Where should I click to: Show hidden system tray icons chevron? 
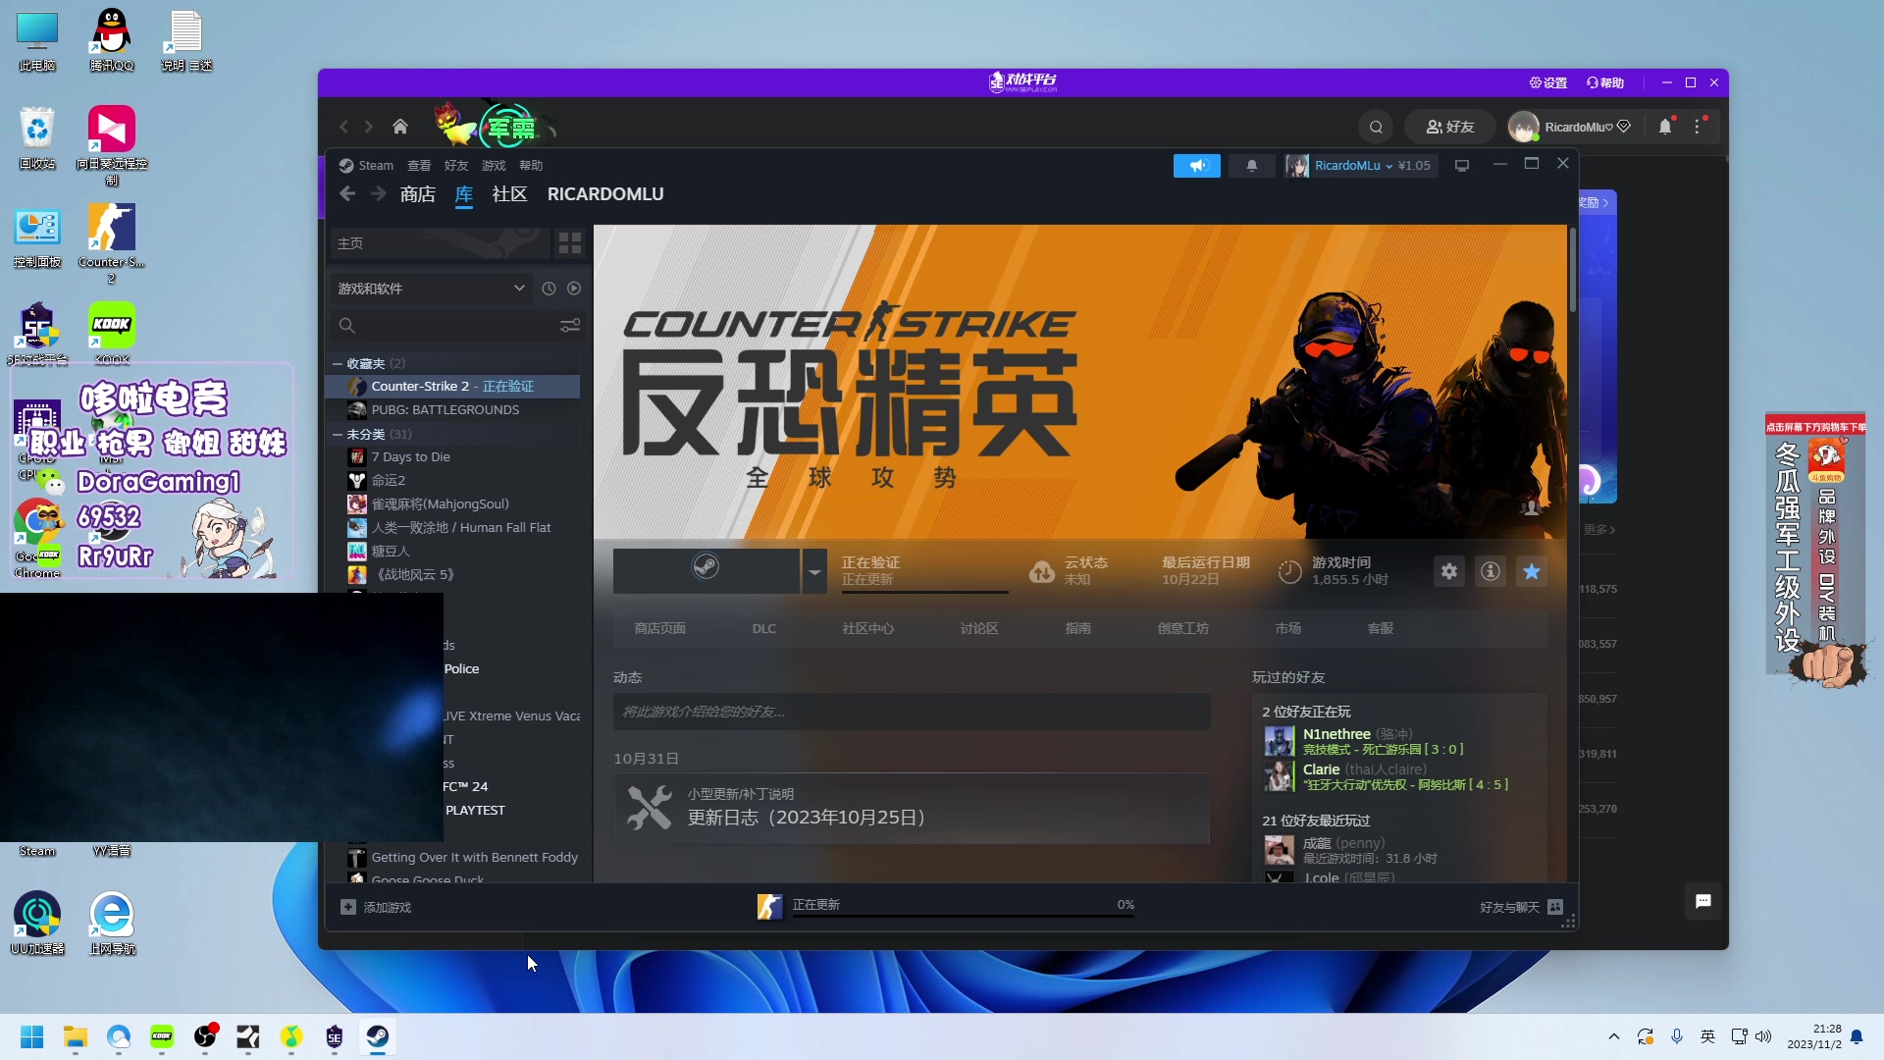[1614, 1036]
